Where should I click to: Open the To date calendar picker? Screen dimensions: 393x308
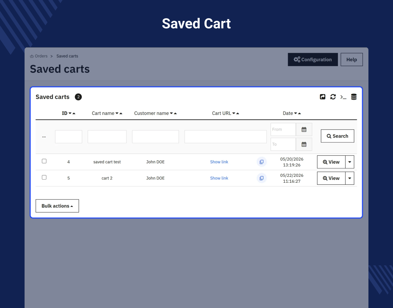pos(304,144)
